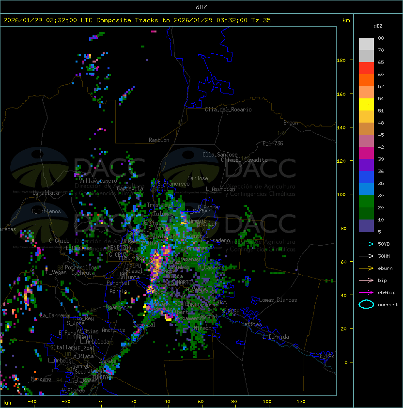The image size is (403, 408).
Task: Click the C_Chilenos map label
Action: tap(46, 211)
